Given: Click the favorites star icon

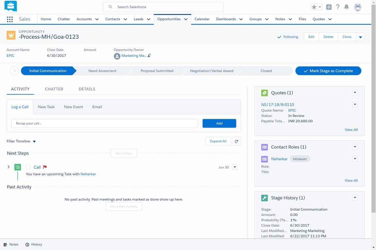Looking at the screenshot, I should [x=314, y=7].
